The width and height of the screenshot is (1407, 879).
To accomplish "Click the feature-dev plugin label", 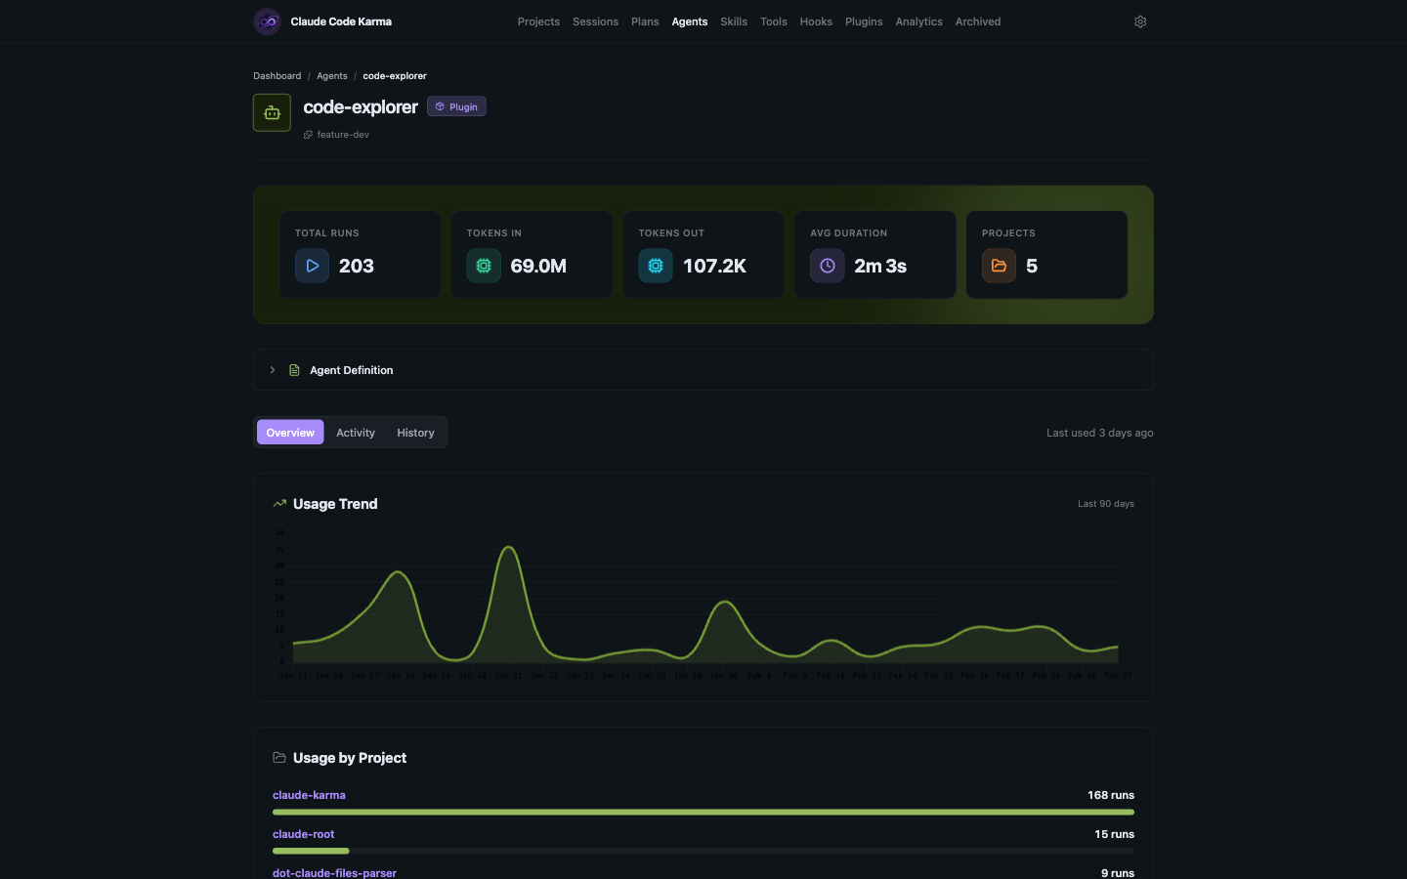I will (343, 135).
